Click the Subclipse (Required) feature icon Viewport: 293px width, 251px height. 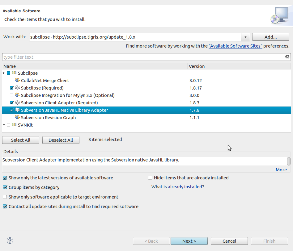coord(17,88)
